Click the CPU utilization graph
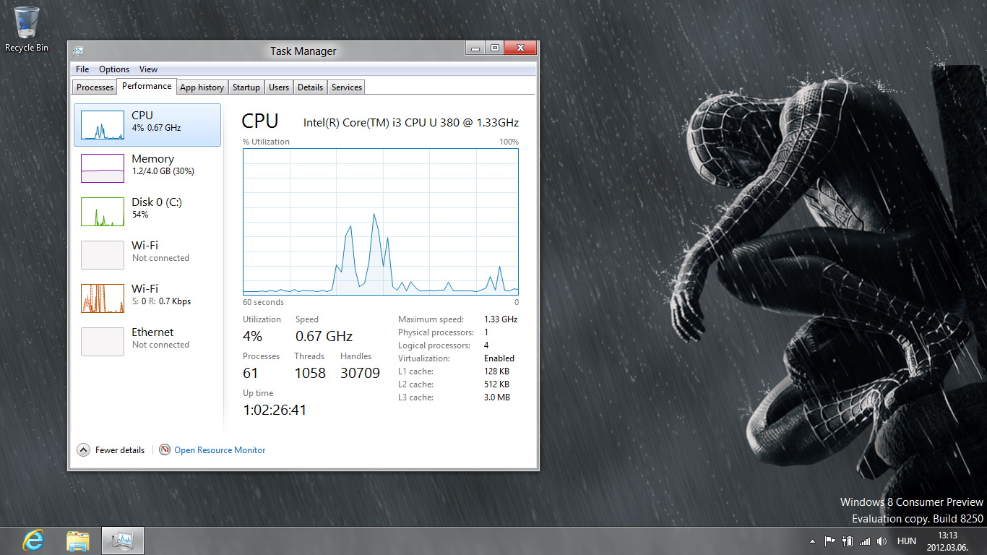The image size is (987, 555). 381,221
